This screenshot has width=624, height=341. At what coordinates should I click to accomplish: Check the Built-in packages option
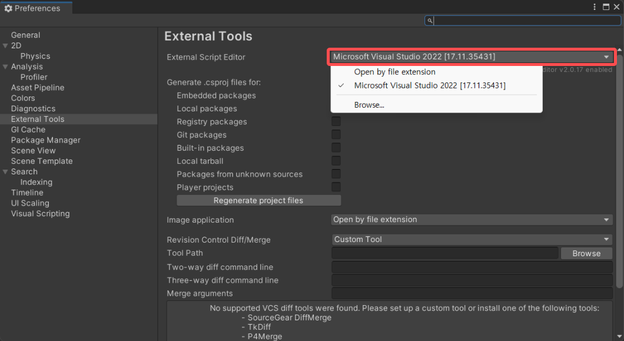pyautogui.click(x=336, y=148)
